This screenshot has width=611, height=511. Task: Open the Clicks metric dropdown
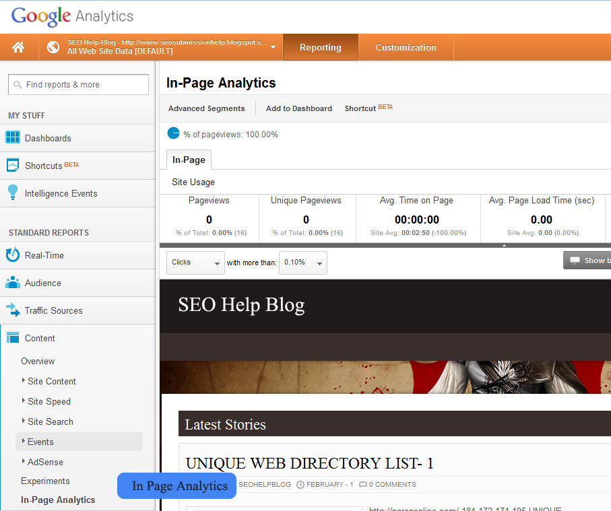(195, 263)
